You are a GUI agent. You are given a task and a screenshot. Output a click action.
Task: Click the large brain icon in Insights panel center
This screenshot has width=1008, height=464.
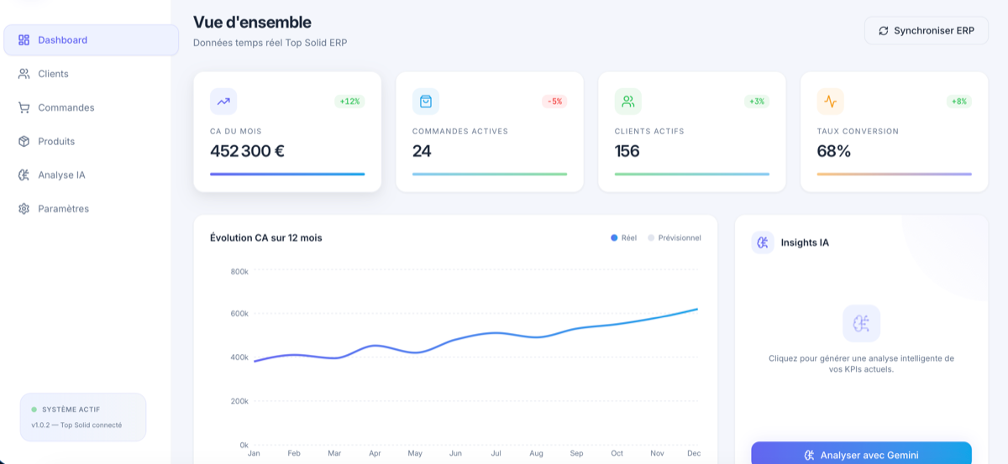861,323
